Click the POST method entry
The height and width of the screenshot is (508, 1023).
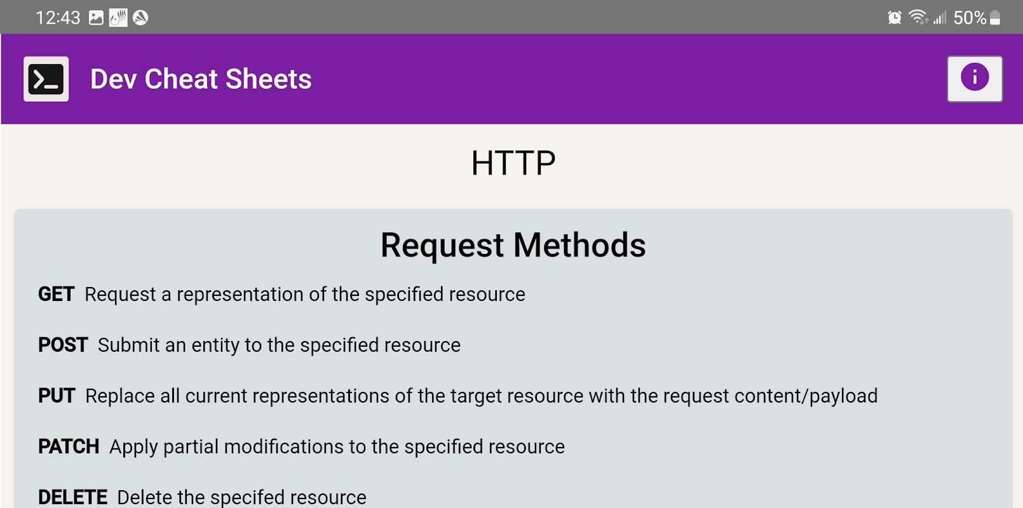(63, 345)
